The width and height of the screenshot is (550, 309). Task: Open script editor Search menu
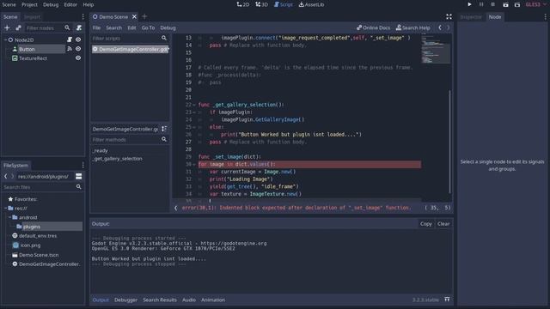pyautogui.click(x=114, y=27)
